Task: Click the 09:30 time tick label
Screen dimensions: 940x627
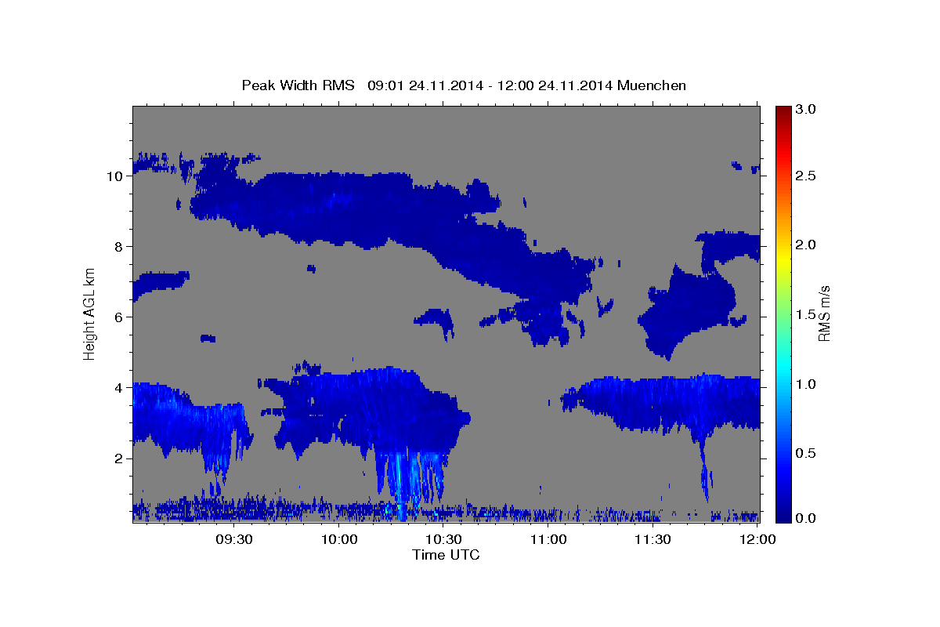Action: click(234, 539)
